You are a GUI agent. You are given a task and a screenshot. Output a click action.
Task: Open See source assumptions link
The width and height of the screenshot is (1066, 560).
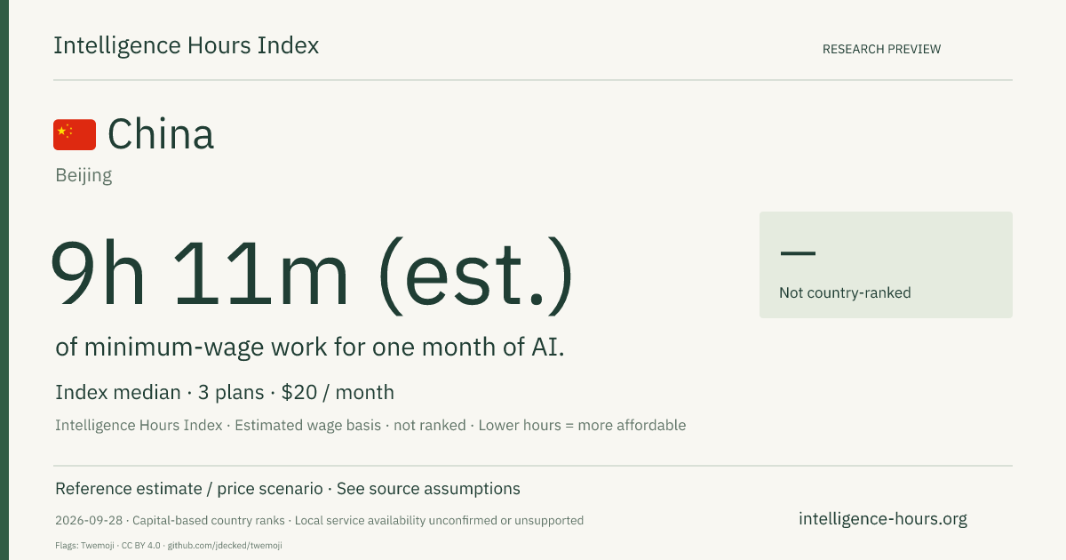(x=428, y=489)
